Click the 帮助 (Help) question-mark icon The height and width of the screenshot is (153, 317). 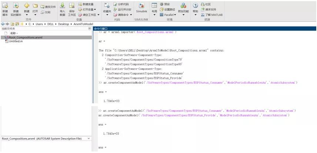[x=195, y=6]
